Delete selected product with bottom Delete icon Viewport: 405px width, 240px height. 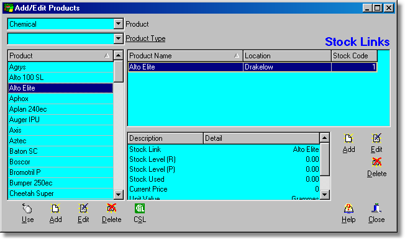[x=111, y=208]
